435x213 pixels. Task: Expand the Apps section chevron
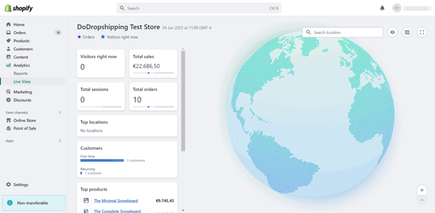tap(59, 141)
